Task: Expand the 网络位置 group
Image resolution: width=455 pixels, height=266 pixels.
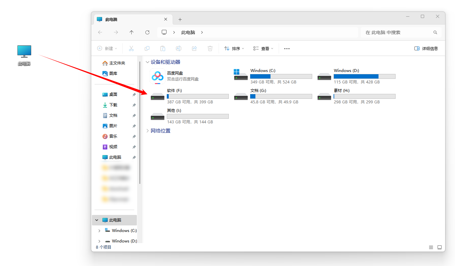Action: (147, 131)
